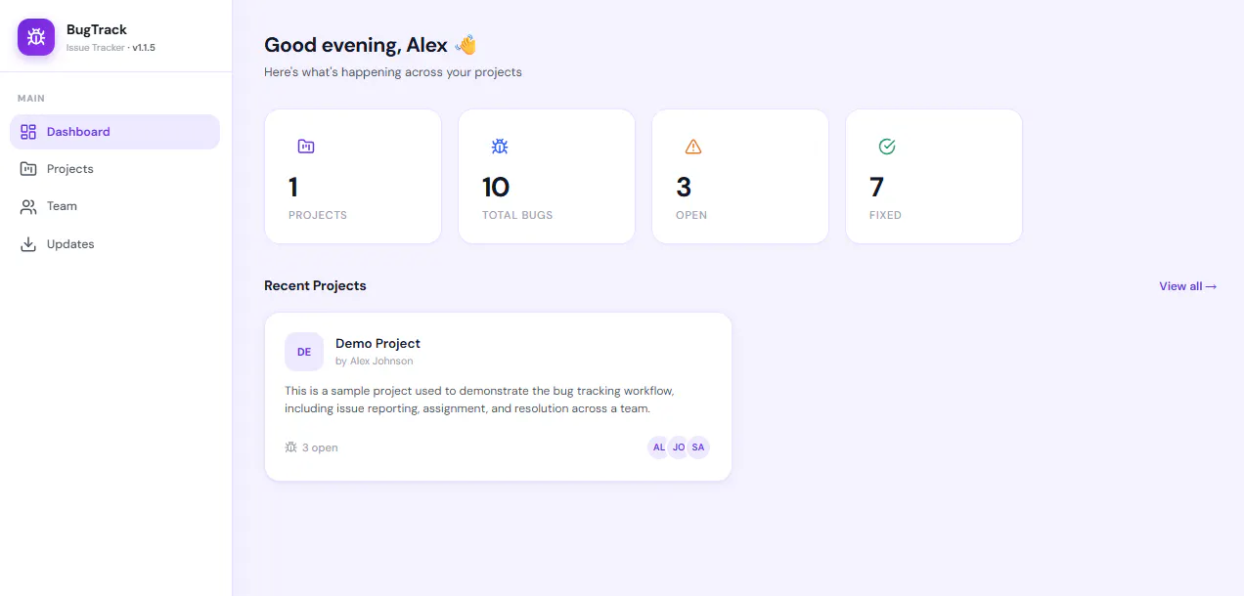Click the MAIN section label
Image resolution: width=1244 pixels, height=596 pixels.
coord(31,99)
